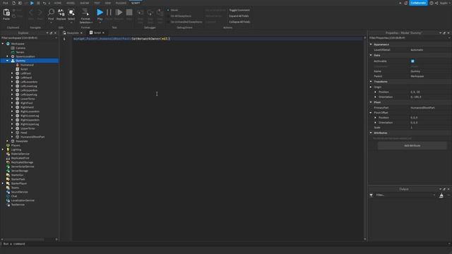Click the Output Filter input field

[x=405, y=195]
